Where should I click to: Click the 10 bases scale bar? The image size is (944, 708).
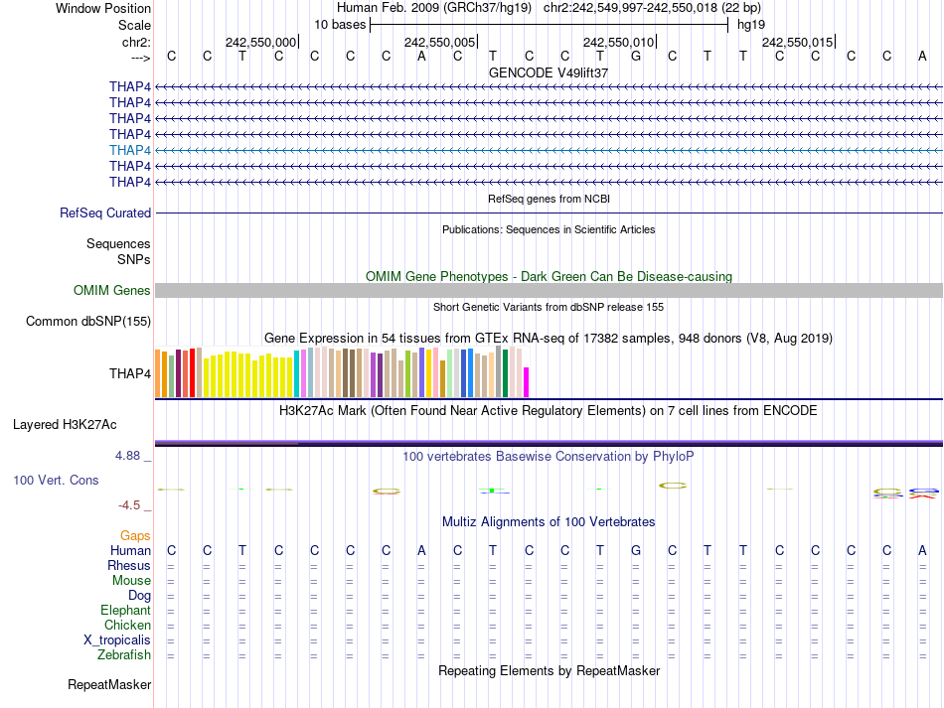coord(549,24)
